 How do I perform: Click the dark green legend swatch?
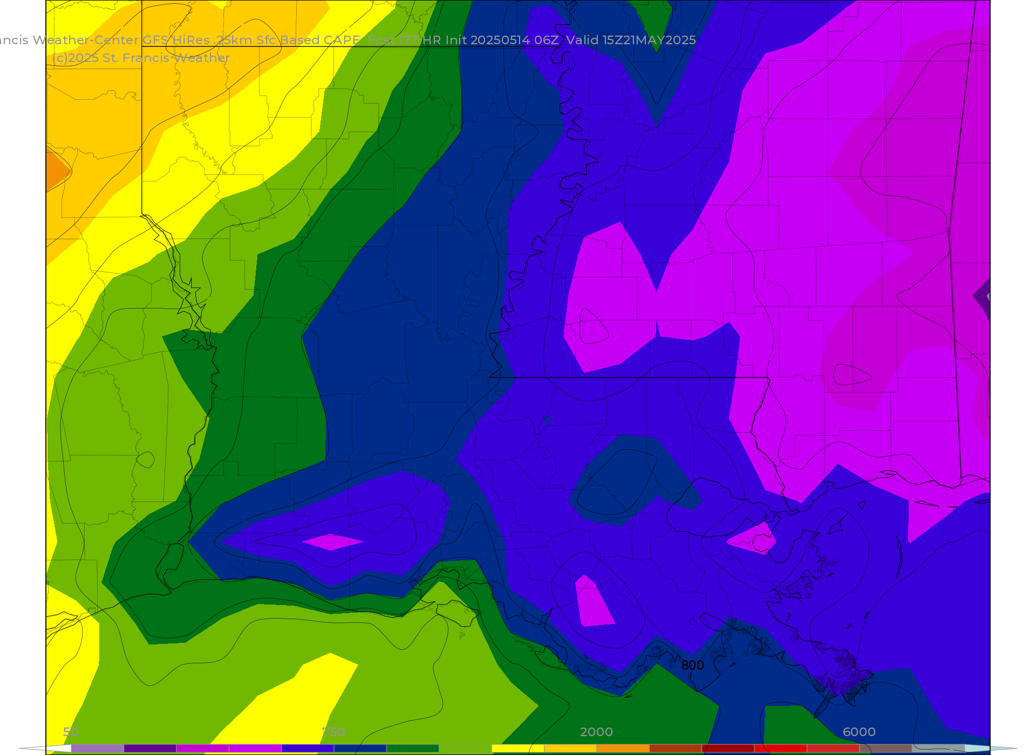[x=413, y=749]
